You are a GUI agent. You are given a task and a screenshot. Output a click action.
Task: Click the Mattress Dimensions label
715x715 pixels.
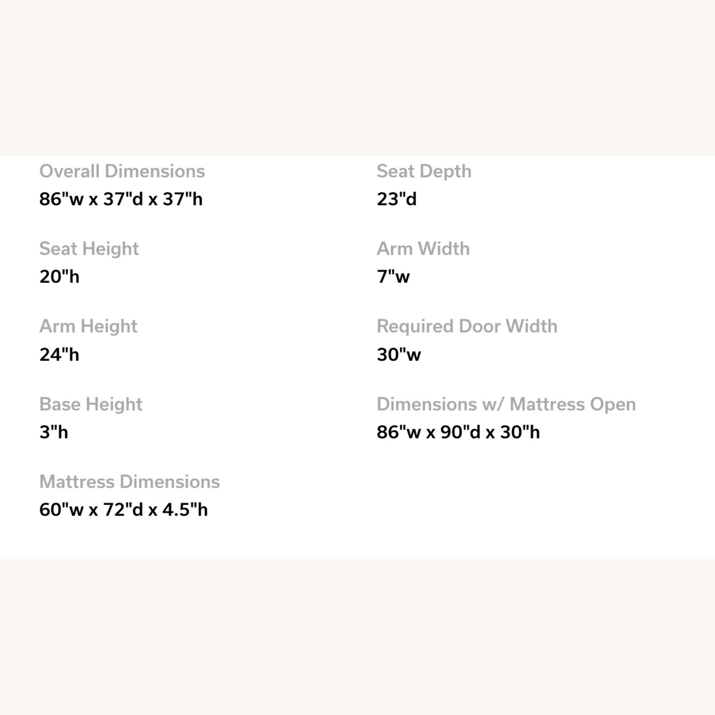point(130,481)
